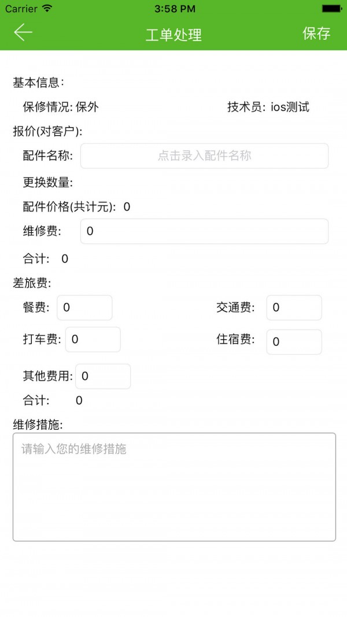Image resolution: width=347 pixels, height=617 pixels.
Task: Tap the 维修措施 repair measures text area
Action: [174, 487]
